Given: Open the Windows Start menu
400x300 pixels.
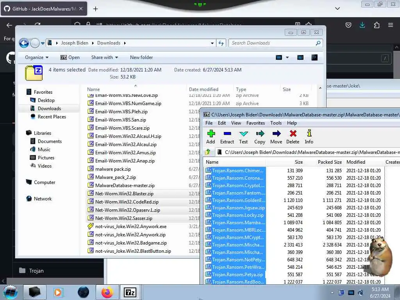Looking at the screenshot, I should [x=10, y=292].
